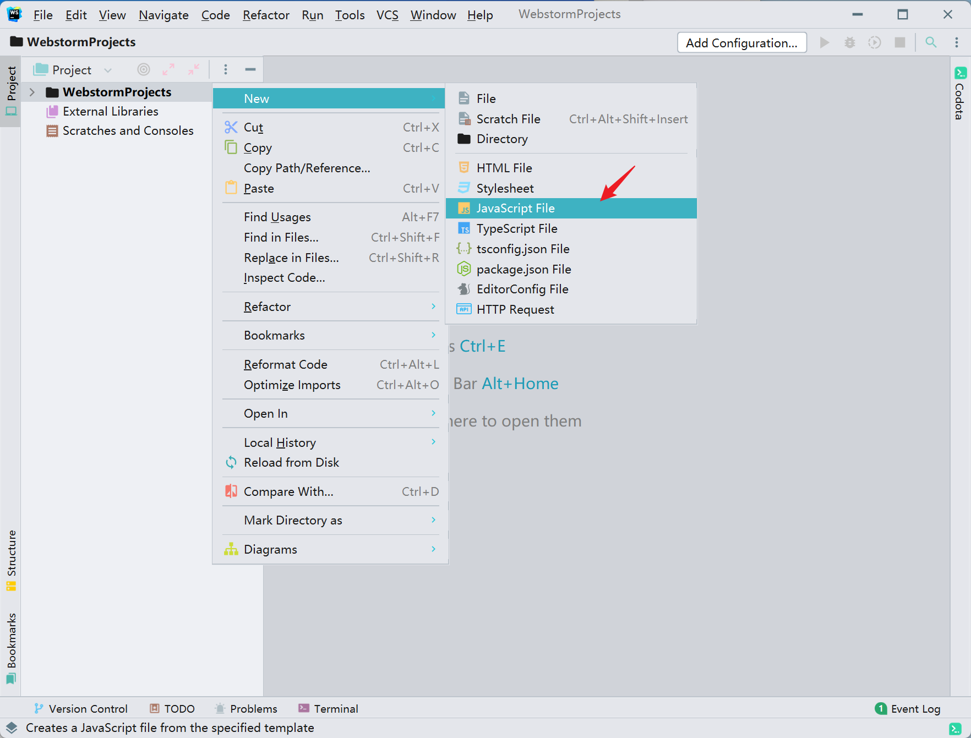Open the toolbar more-actions kebab icon
Screen dimensions: 971x738
tap(957, 42)
